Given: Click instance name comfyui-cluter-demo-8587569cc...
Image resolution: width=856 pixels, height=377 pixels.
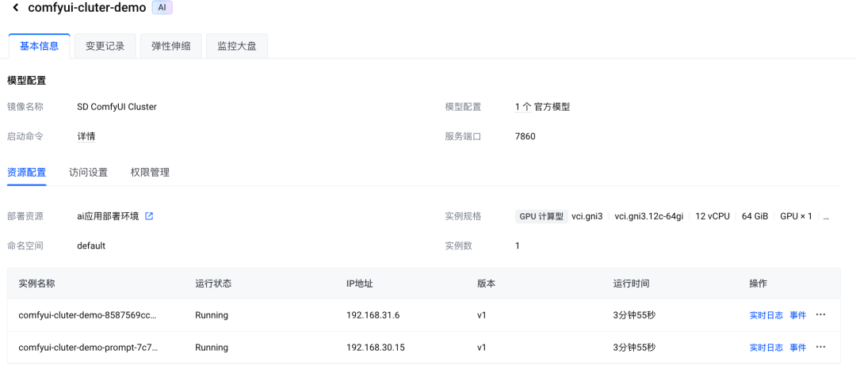Looking at the screenshot, I should [x=88, y=314].
